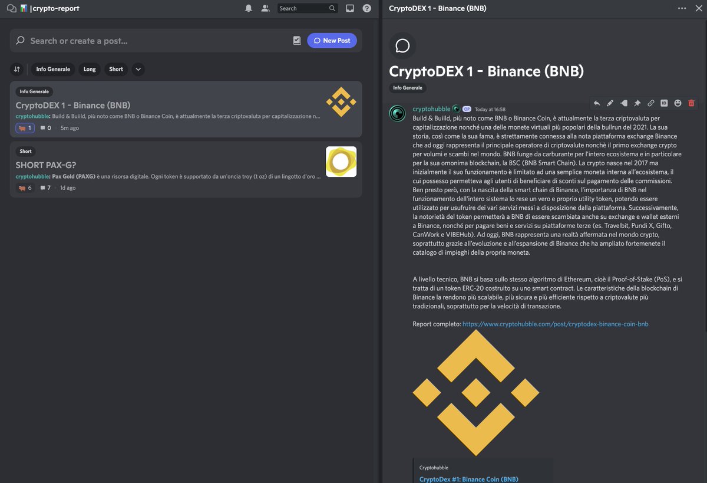707x483 pixels.
Task: Click the crypto-report channel name
Action: 56,8
